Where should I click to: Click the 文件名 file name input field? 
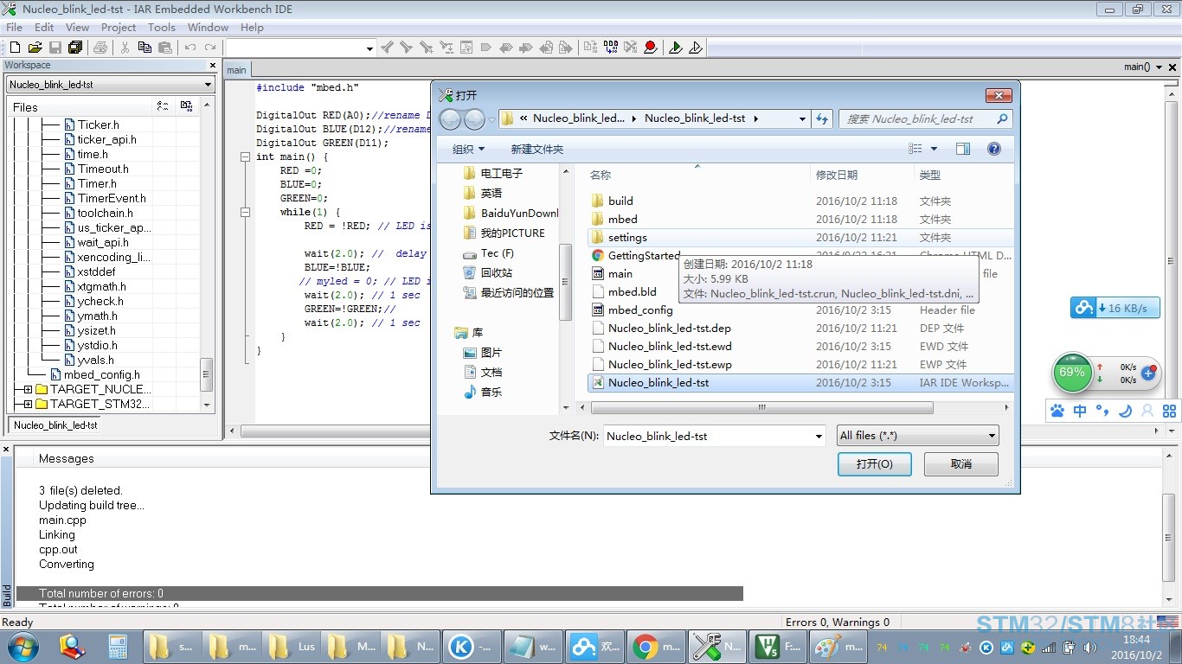(x=709, y=437)
